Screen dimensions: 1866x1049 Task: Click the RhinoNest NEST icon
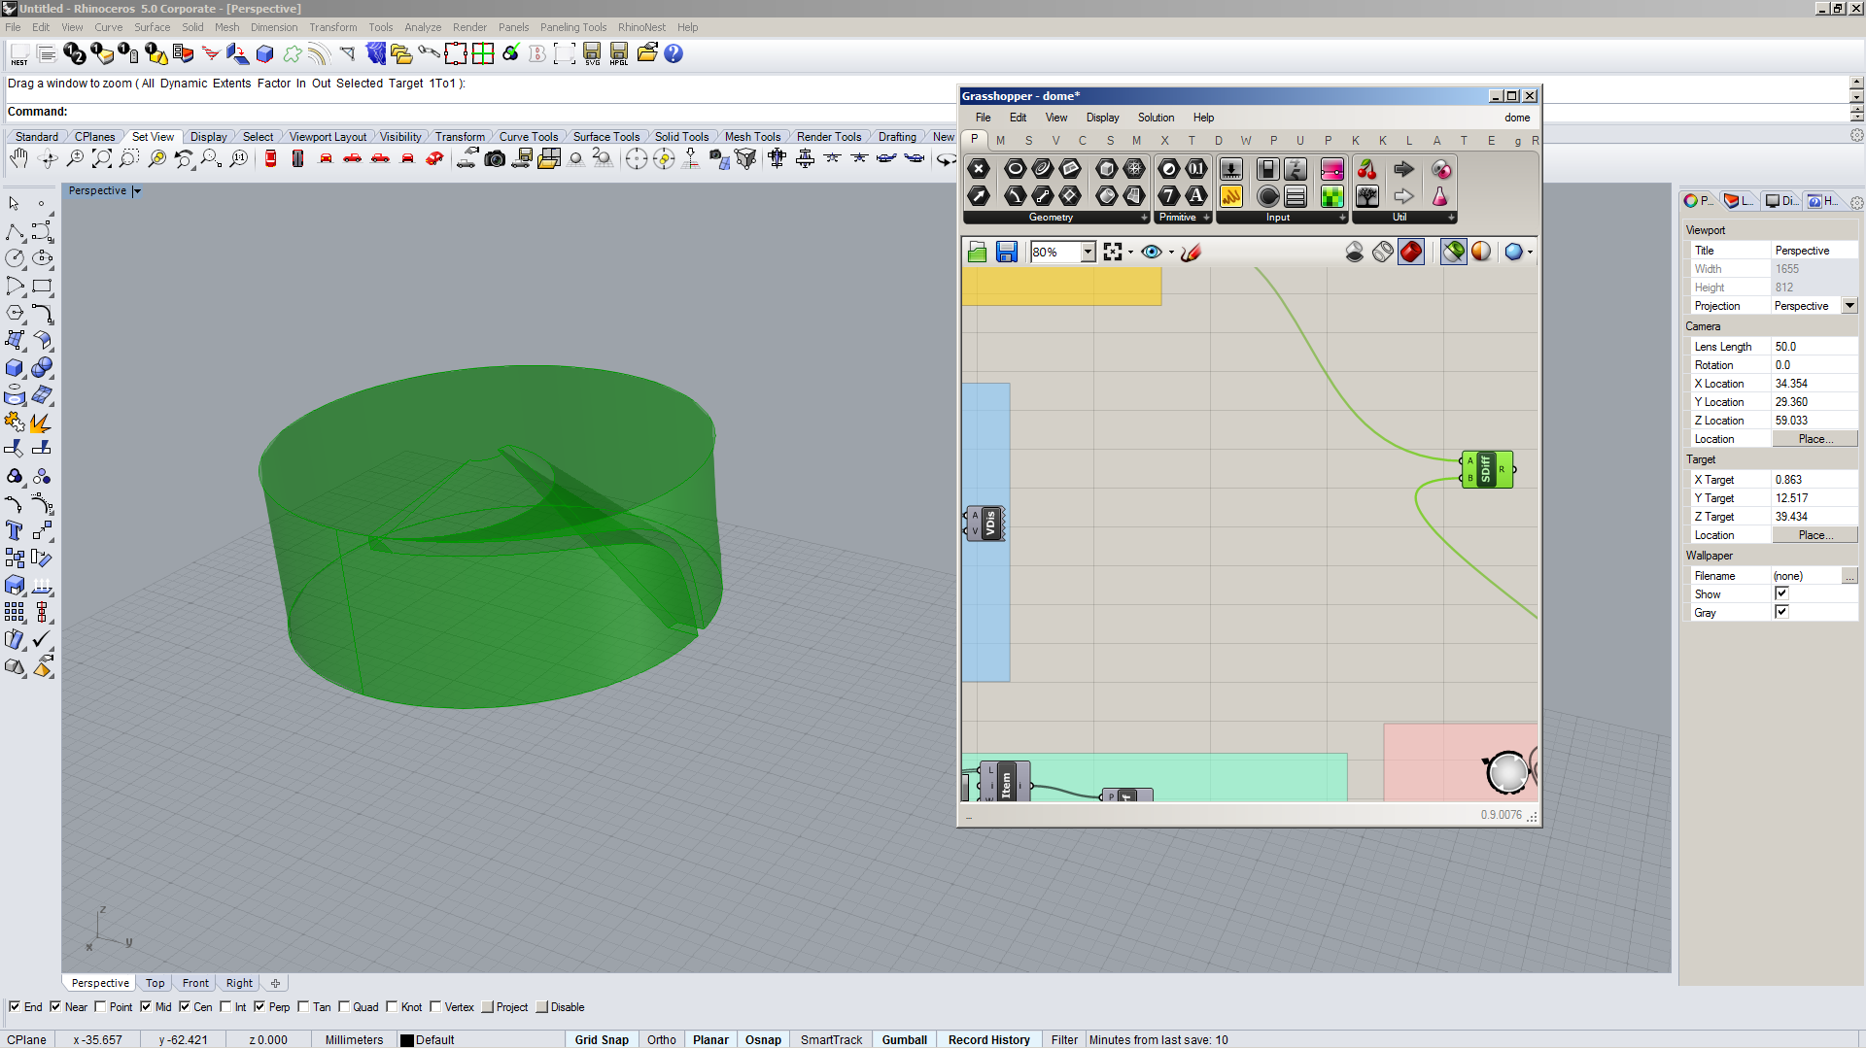click(19, 53)
